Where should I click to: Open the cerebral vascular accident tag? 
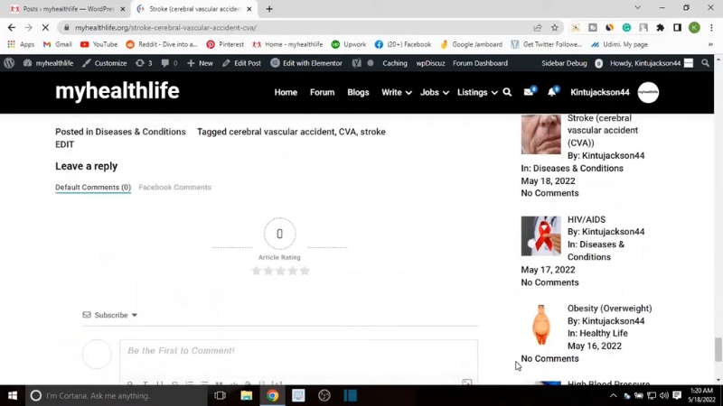click(282, 132)
